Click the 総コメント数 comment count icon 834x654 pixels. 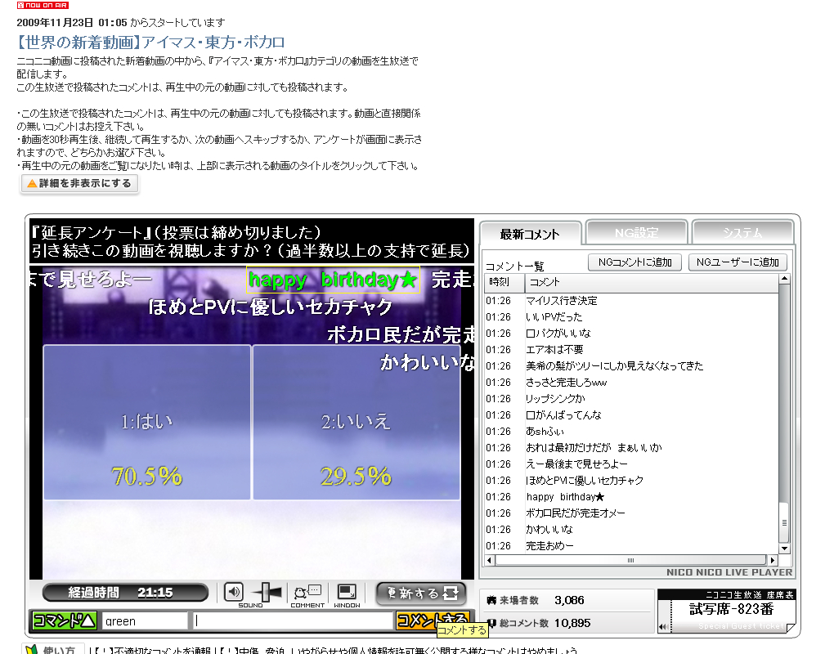pos(491,623)
